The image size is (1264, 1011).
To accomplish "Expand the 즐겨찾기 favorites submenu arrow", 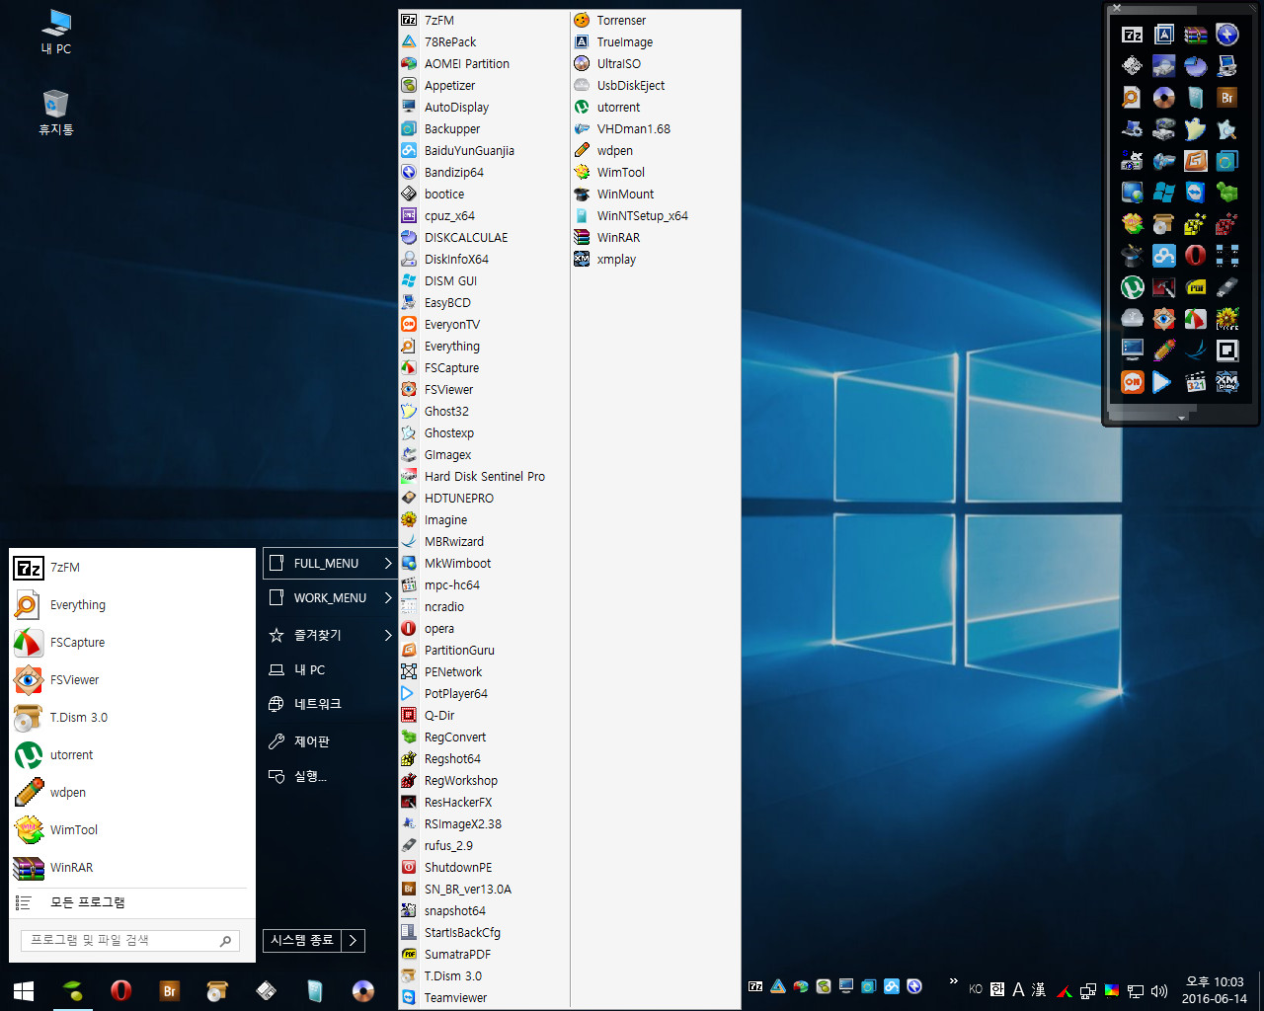I will pos(388,636).
